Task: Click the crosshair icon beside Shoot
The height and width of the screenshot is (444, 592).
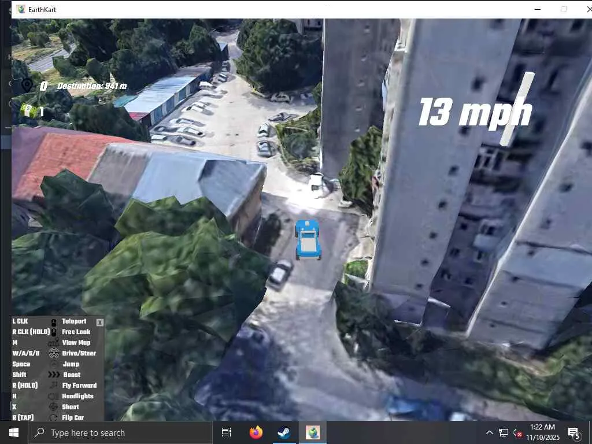Action: tap(54, 406)
